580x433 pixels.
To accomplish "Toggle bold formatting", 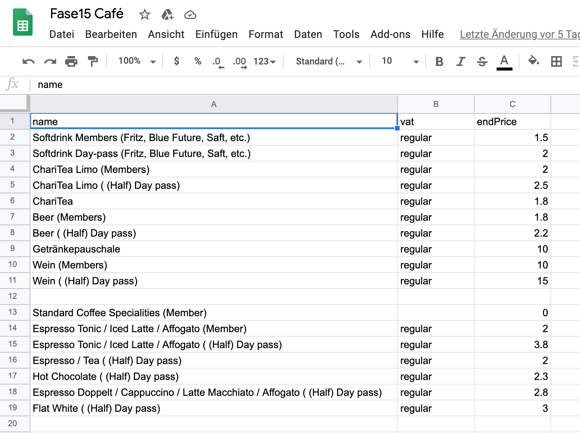I will tap(439, 61).
